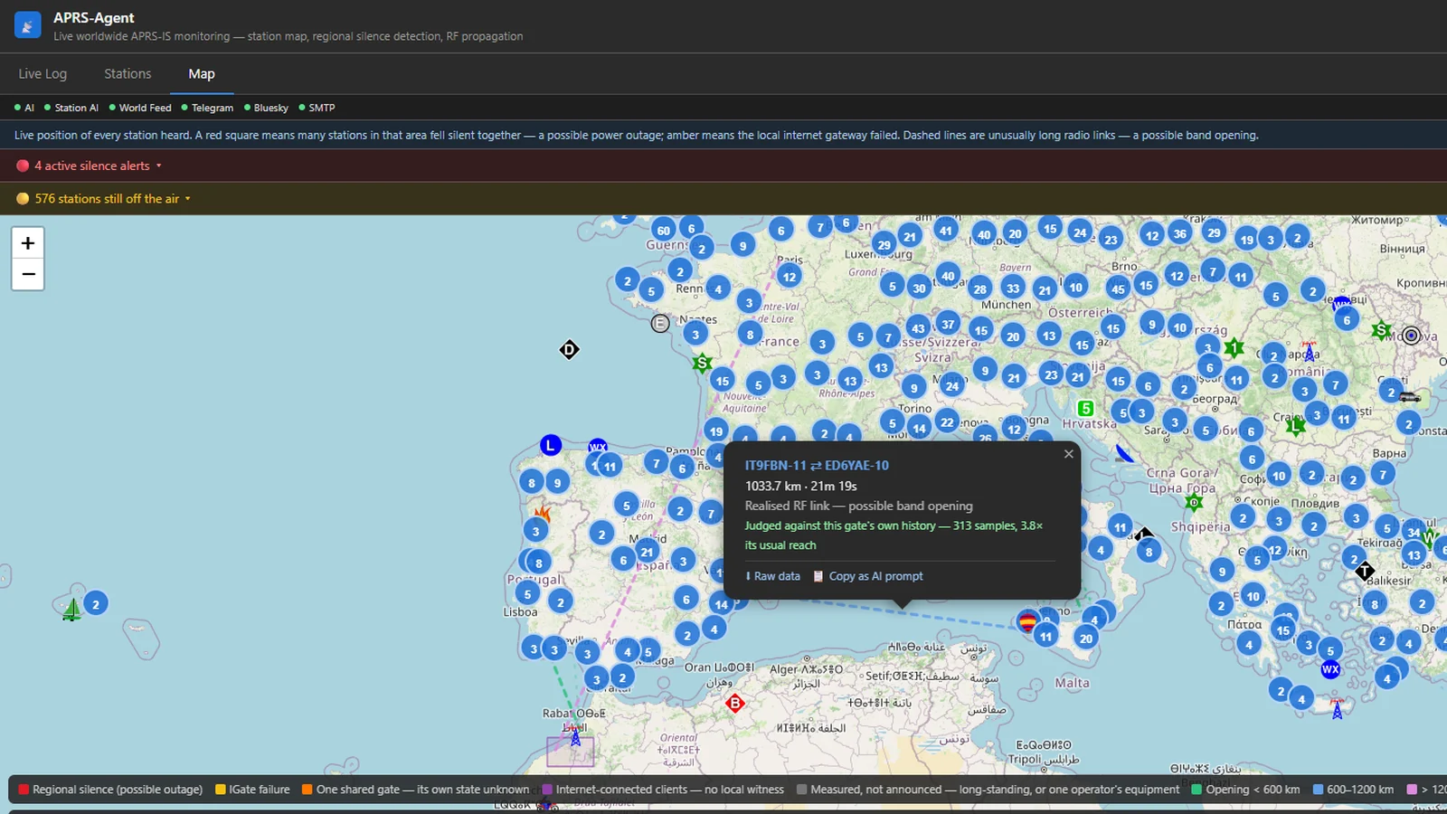Select the black diamond T marker near Balikesir
This screenshot has width=1447, height=814.
[x=1365, y=571]
